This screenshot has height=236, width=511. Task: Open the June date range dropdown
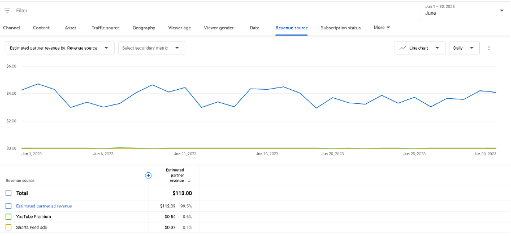pos(501,10)
